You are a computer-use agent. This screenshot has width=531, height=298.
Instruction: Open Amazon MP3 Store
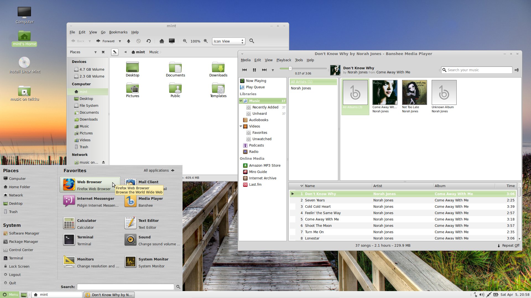pos(265,166)
